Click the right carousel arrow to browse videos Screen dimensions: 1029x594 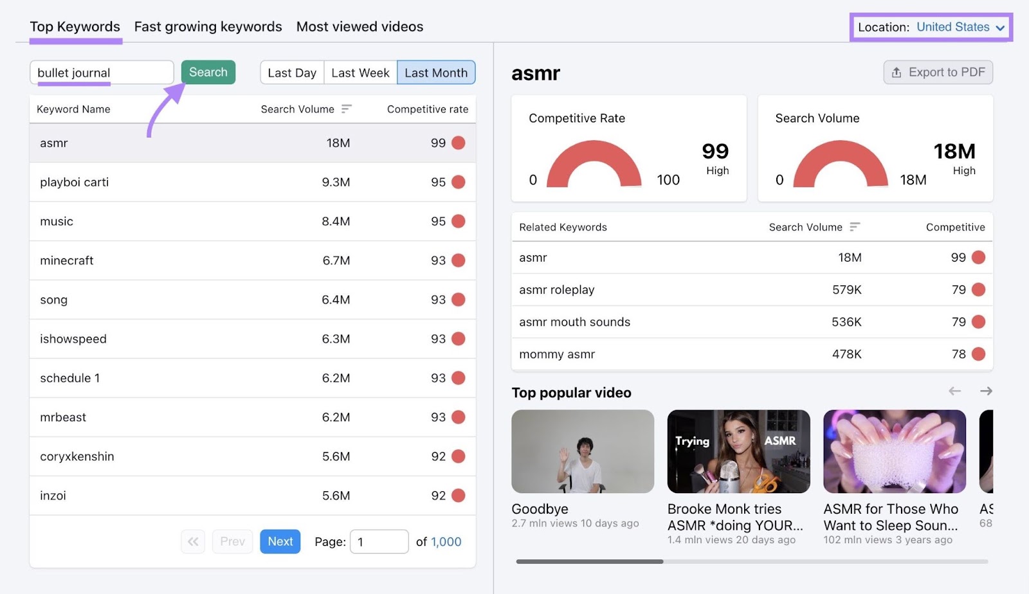[x=987, y=391]
